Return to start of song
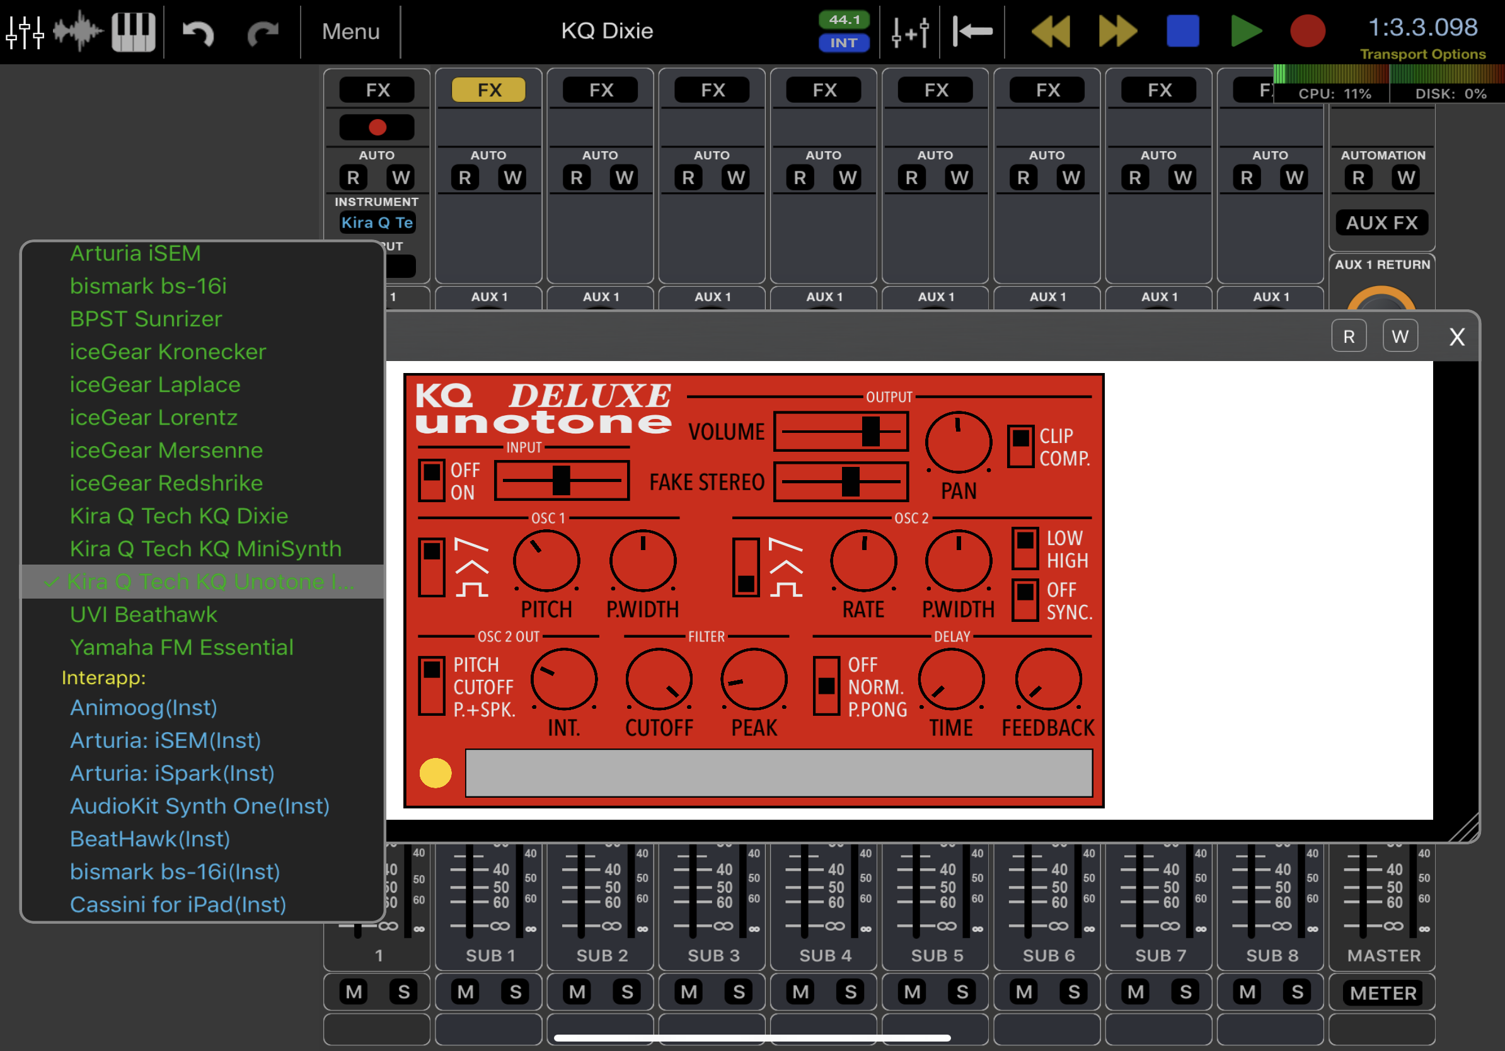 pos(972,31)
